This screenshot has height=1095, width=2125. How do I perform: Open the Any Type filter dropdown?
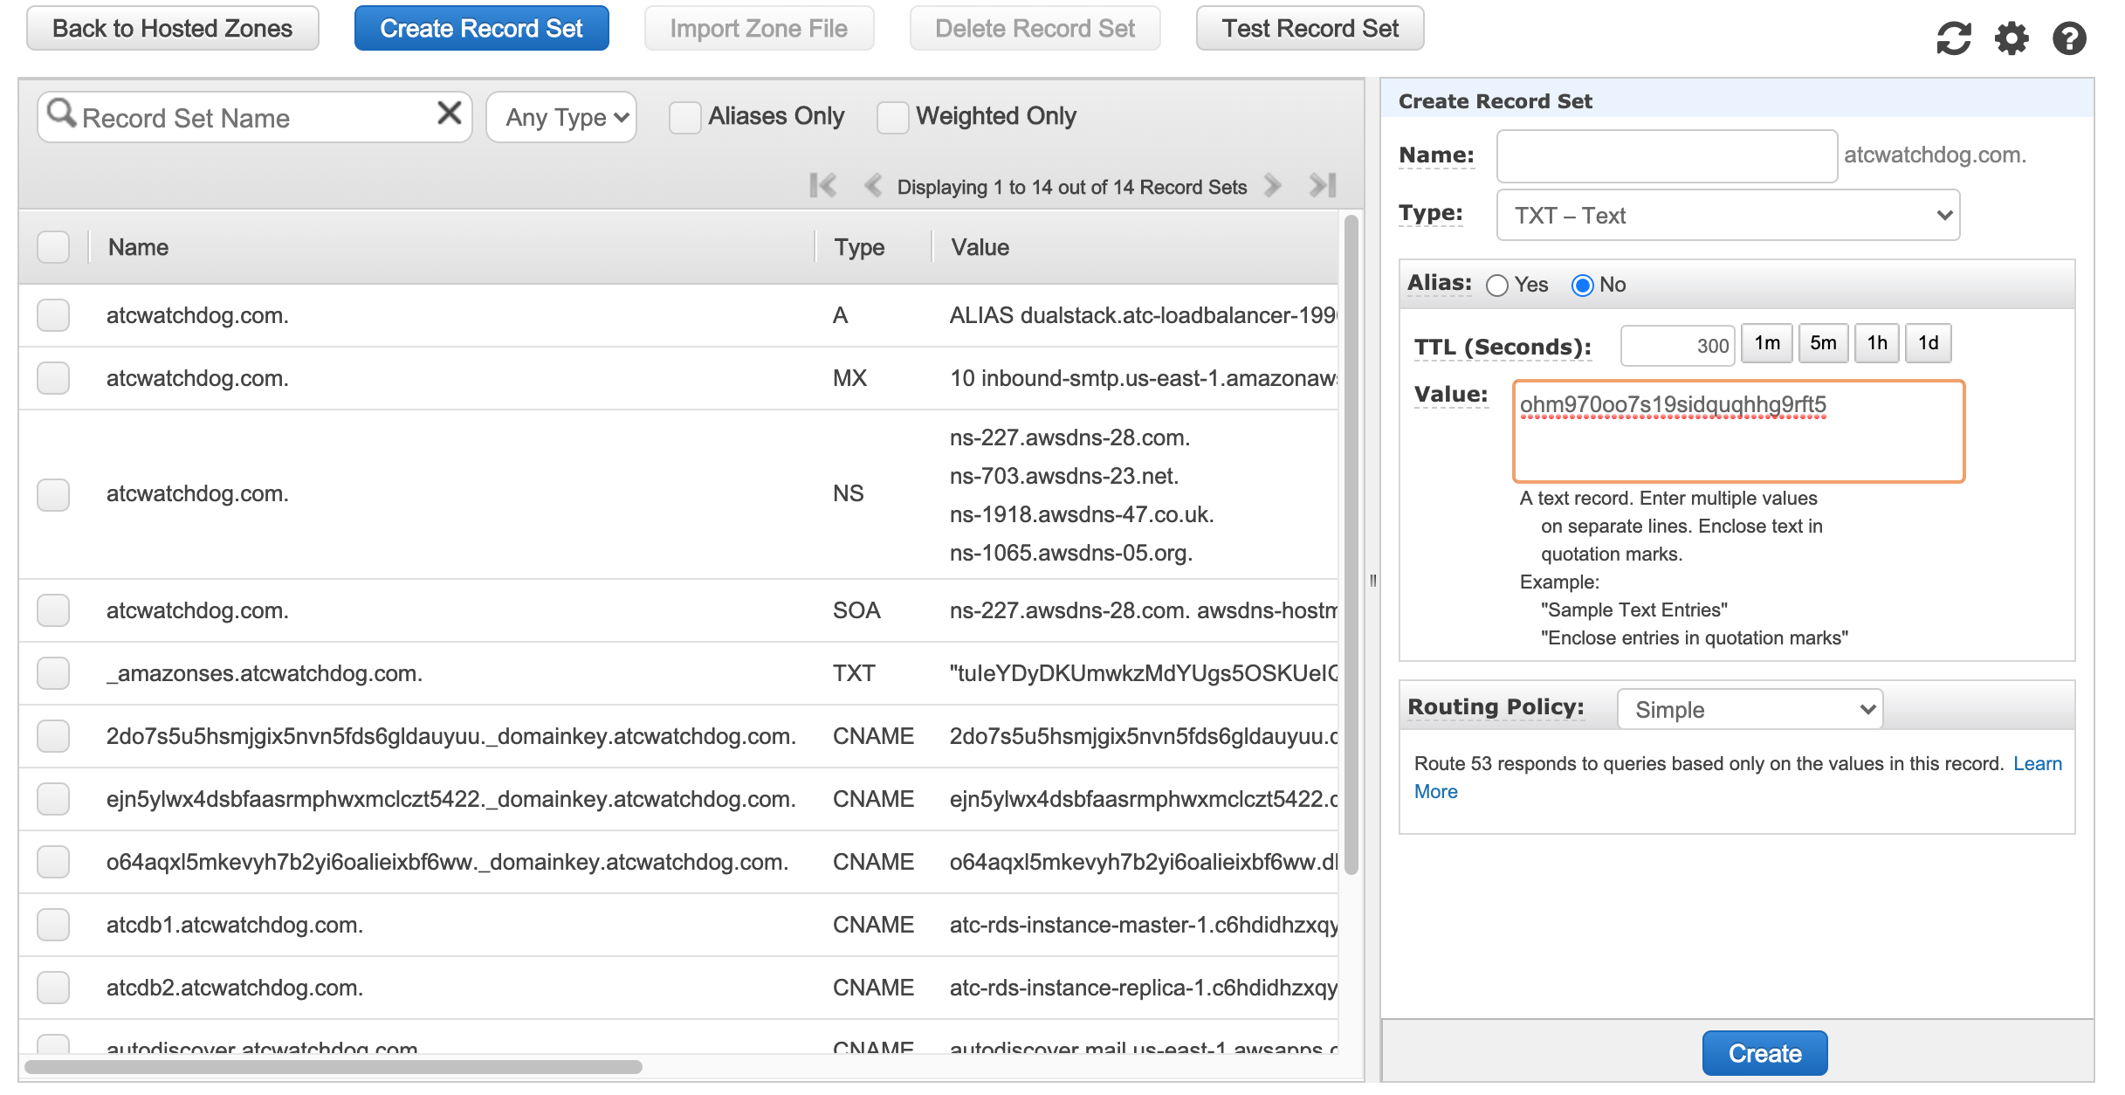561,117
